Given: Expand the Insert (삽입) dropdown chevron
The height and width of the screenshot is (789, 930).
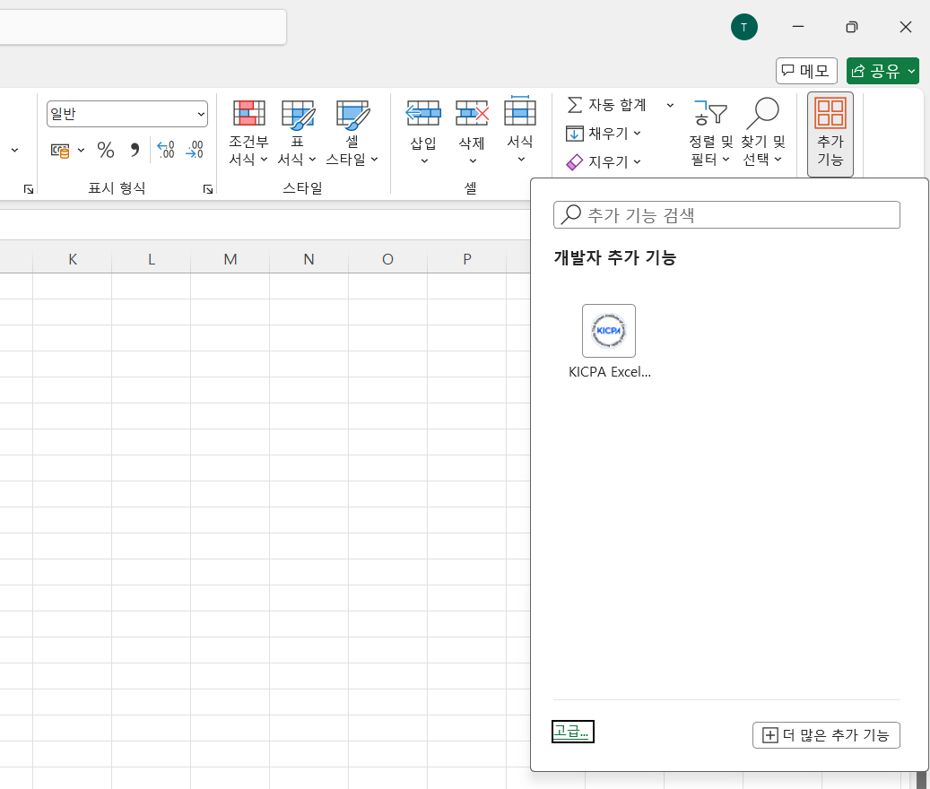Looking at the screenshot, I should 423,161.
